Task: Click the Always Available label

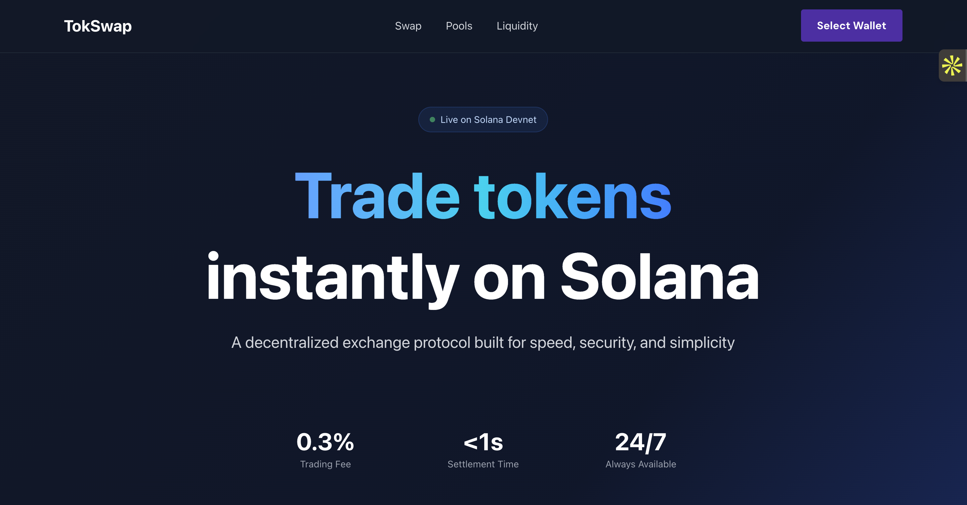Action: [640, 464]
